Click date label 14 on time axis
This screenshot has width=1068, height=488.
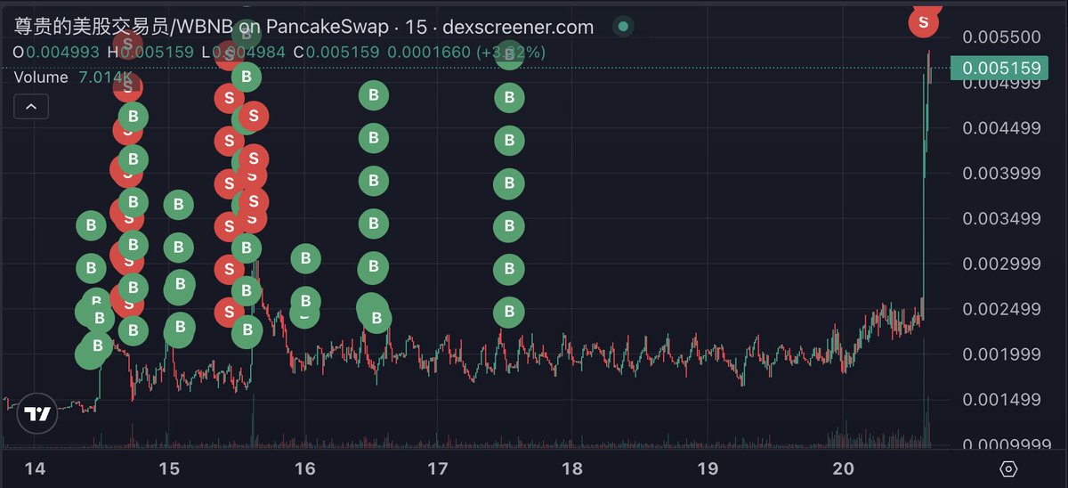(33, 468)
